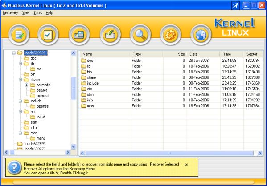
Task: Expand the terminfo folder node
Action: pos(27,85)
